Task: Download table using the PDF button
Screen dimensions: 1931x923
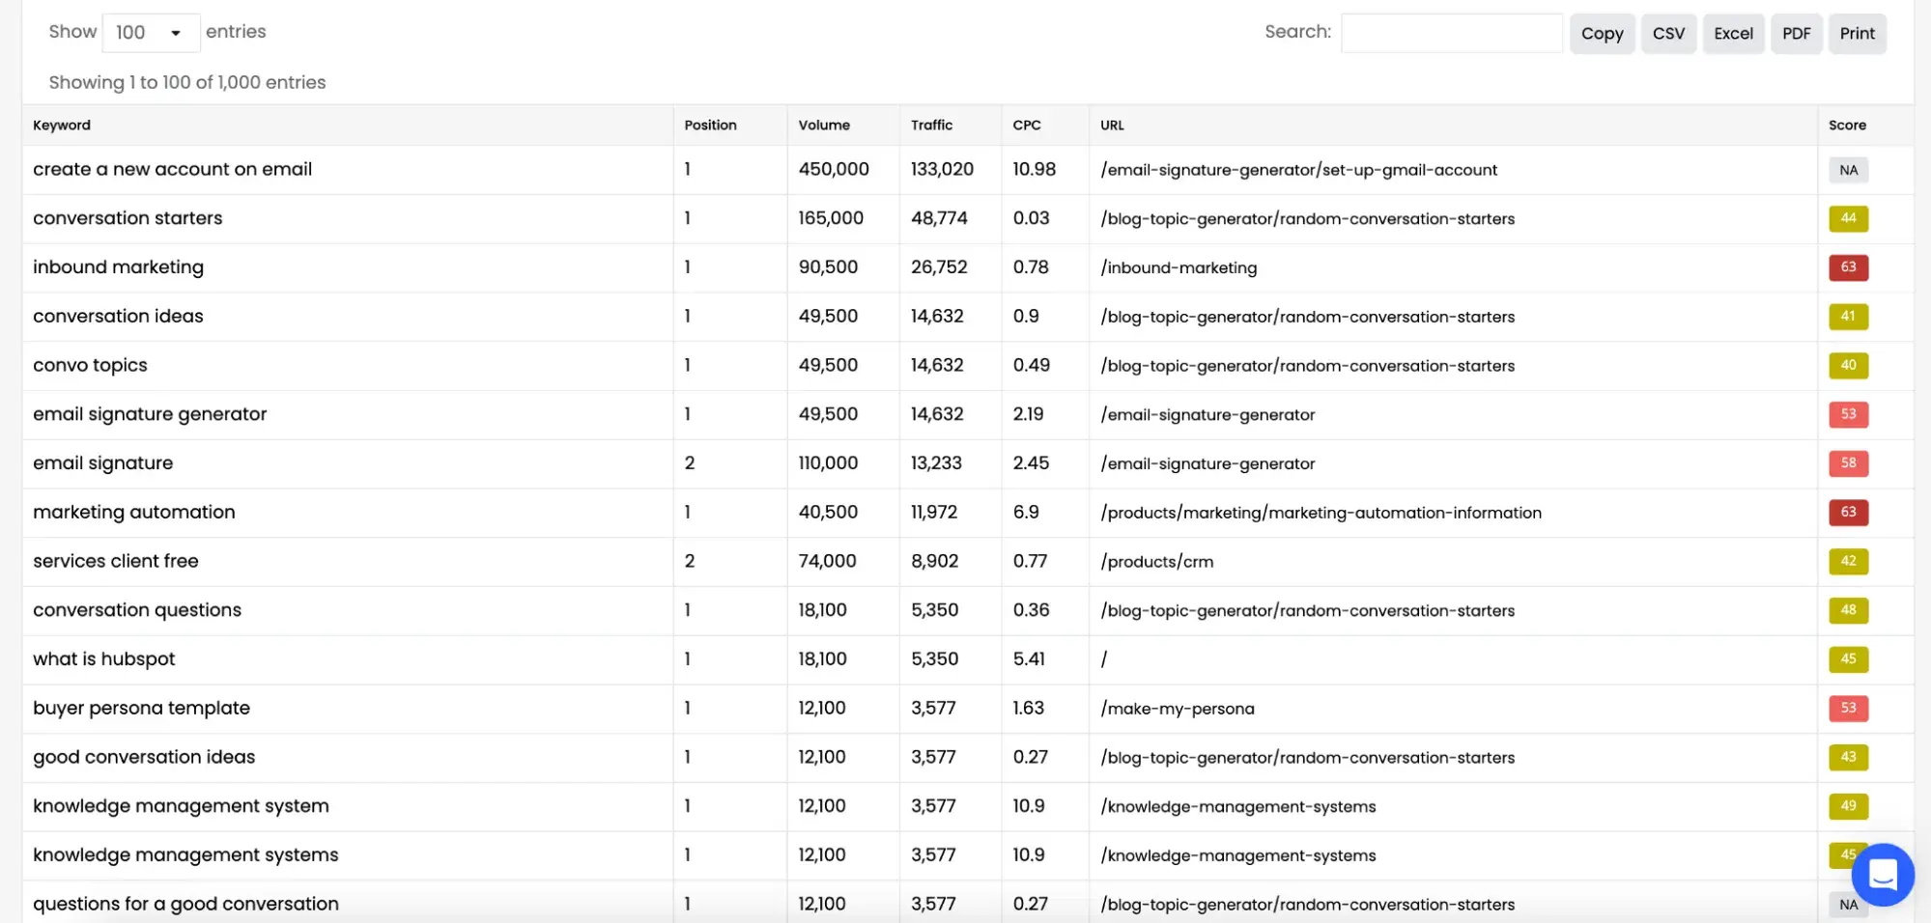Action: point(1796,34)
